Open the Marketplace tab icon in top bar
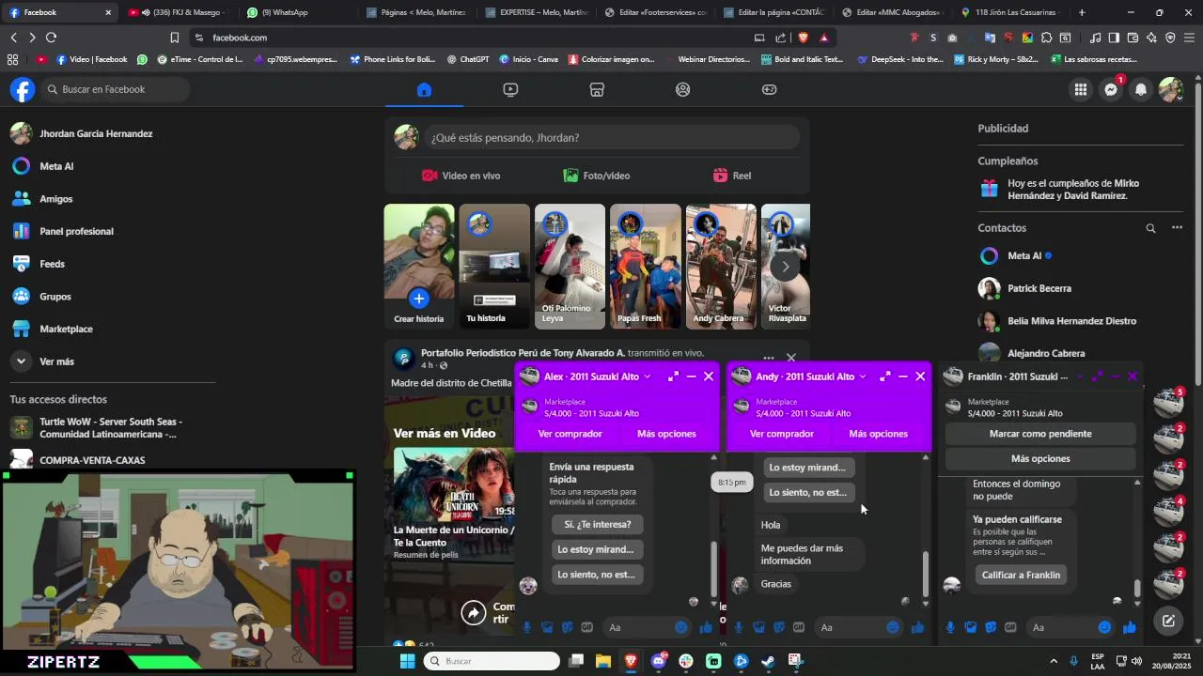This screenshot has height=676, width=1203. pos(597,89)
